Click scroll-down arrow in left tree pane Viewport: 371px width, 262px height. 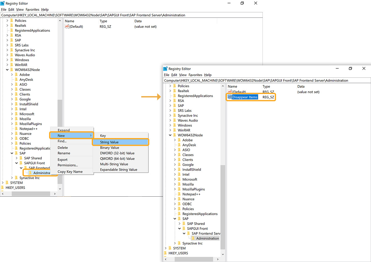pyautogui.click(x=60, y=188)
